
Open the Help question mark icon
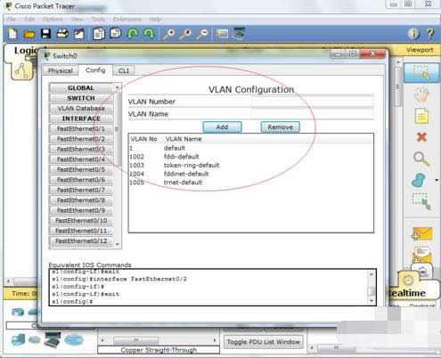pyautogui.click(x=430, y=34)
